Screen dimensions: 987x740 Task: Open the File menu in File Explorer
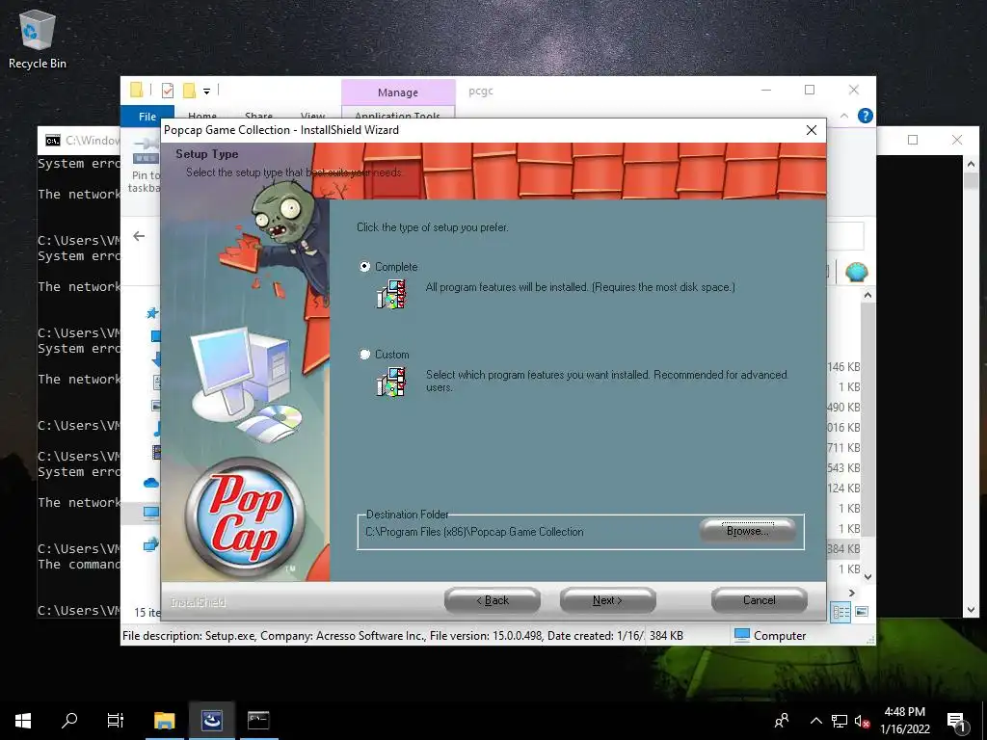coord(147,117)
